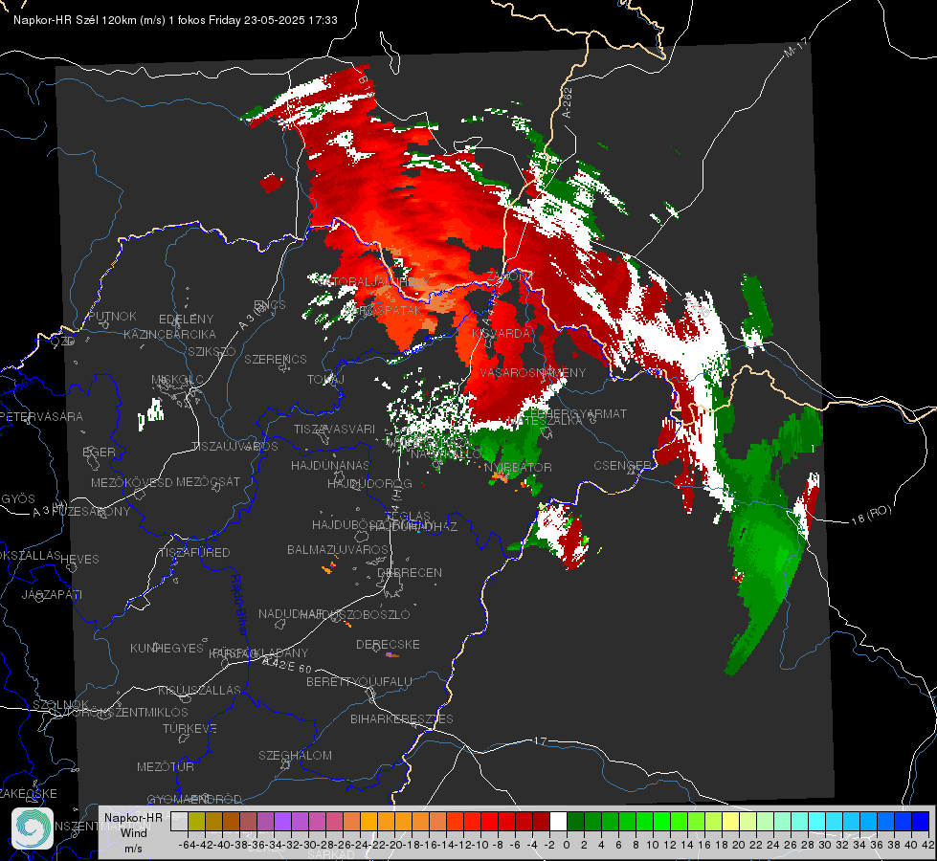Click the KISVÁRDA city label

502,334
